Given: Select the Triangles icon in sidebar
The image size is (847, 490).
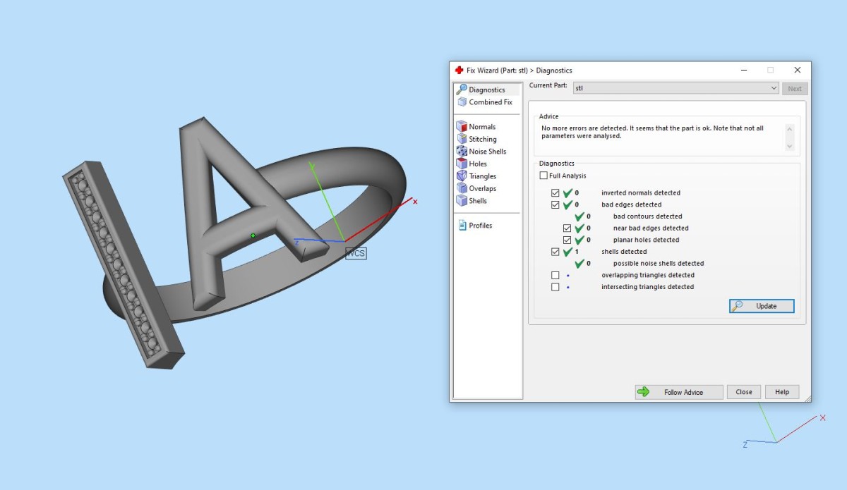Looking at the screenshot, I should [462, 176].
